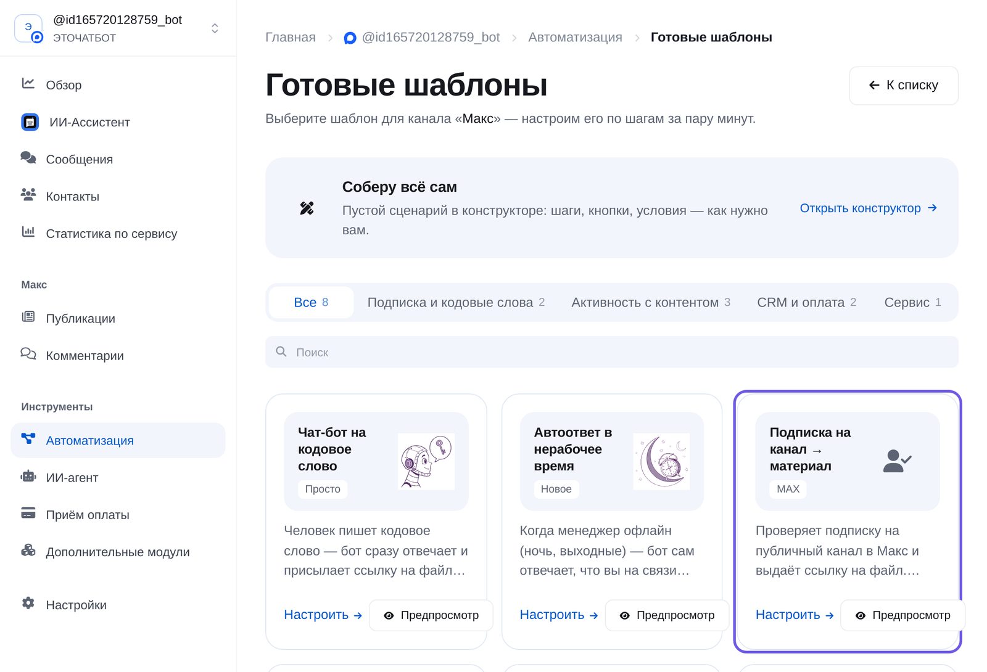Viewport: 987px width, 672px height.
Task: Expand the bot account switcher chevrons
Action: coord(215,28)
